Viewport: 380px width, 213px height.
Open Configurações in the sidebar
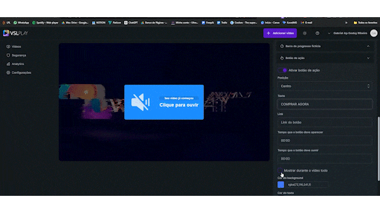19,73
